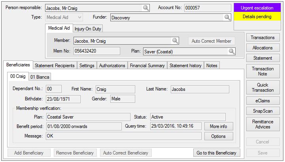285x162 pixels.
Task: Open Remittance Advices
Action: tap(263, 124)
